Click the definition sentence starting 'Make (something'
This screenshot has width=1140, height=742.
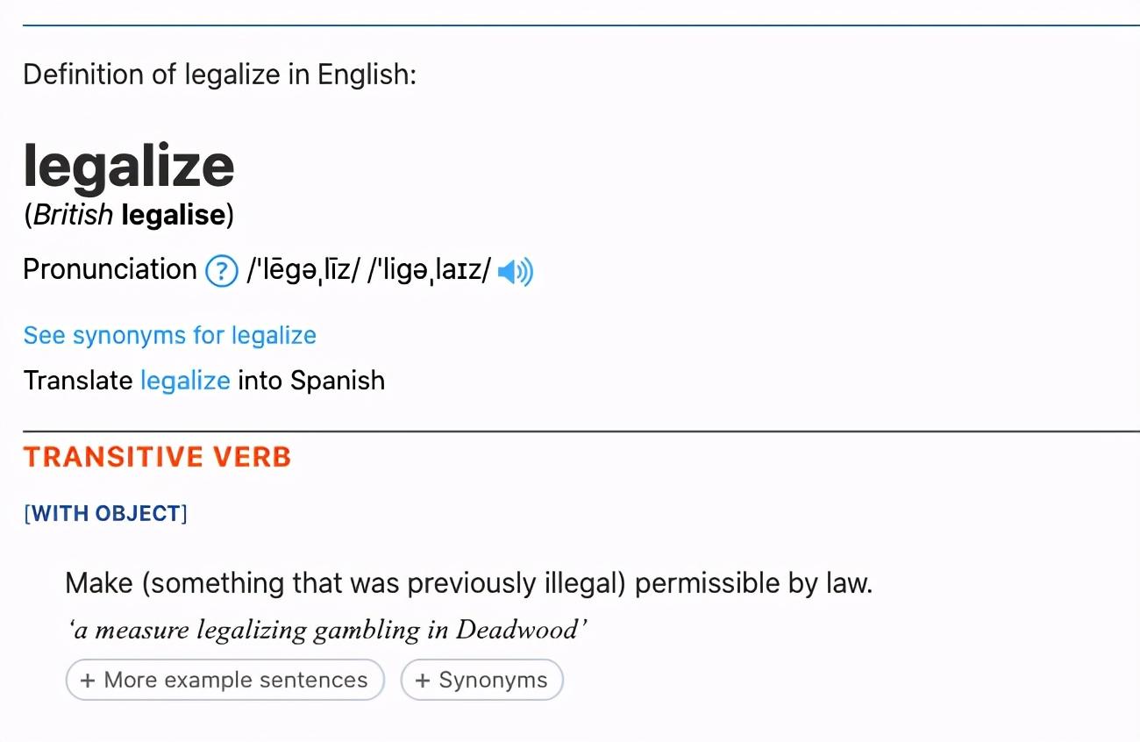469,584
